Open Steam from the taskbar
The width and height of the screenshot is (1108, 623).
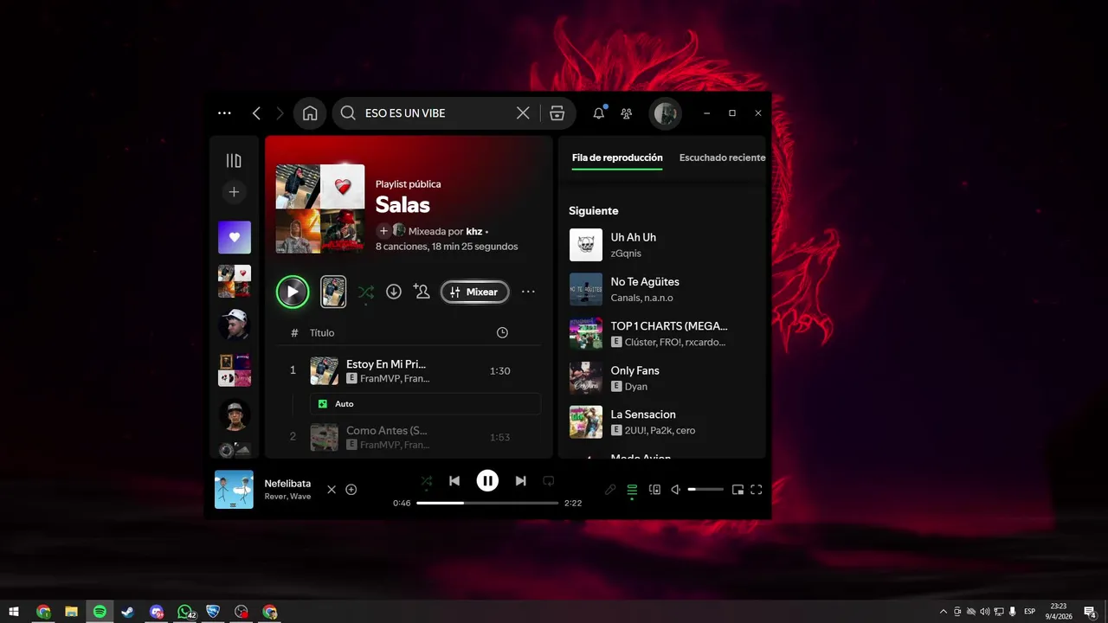pos(127,612)
